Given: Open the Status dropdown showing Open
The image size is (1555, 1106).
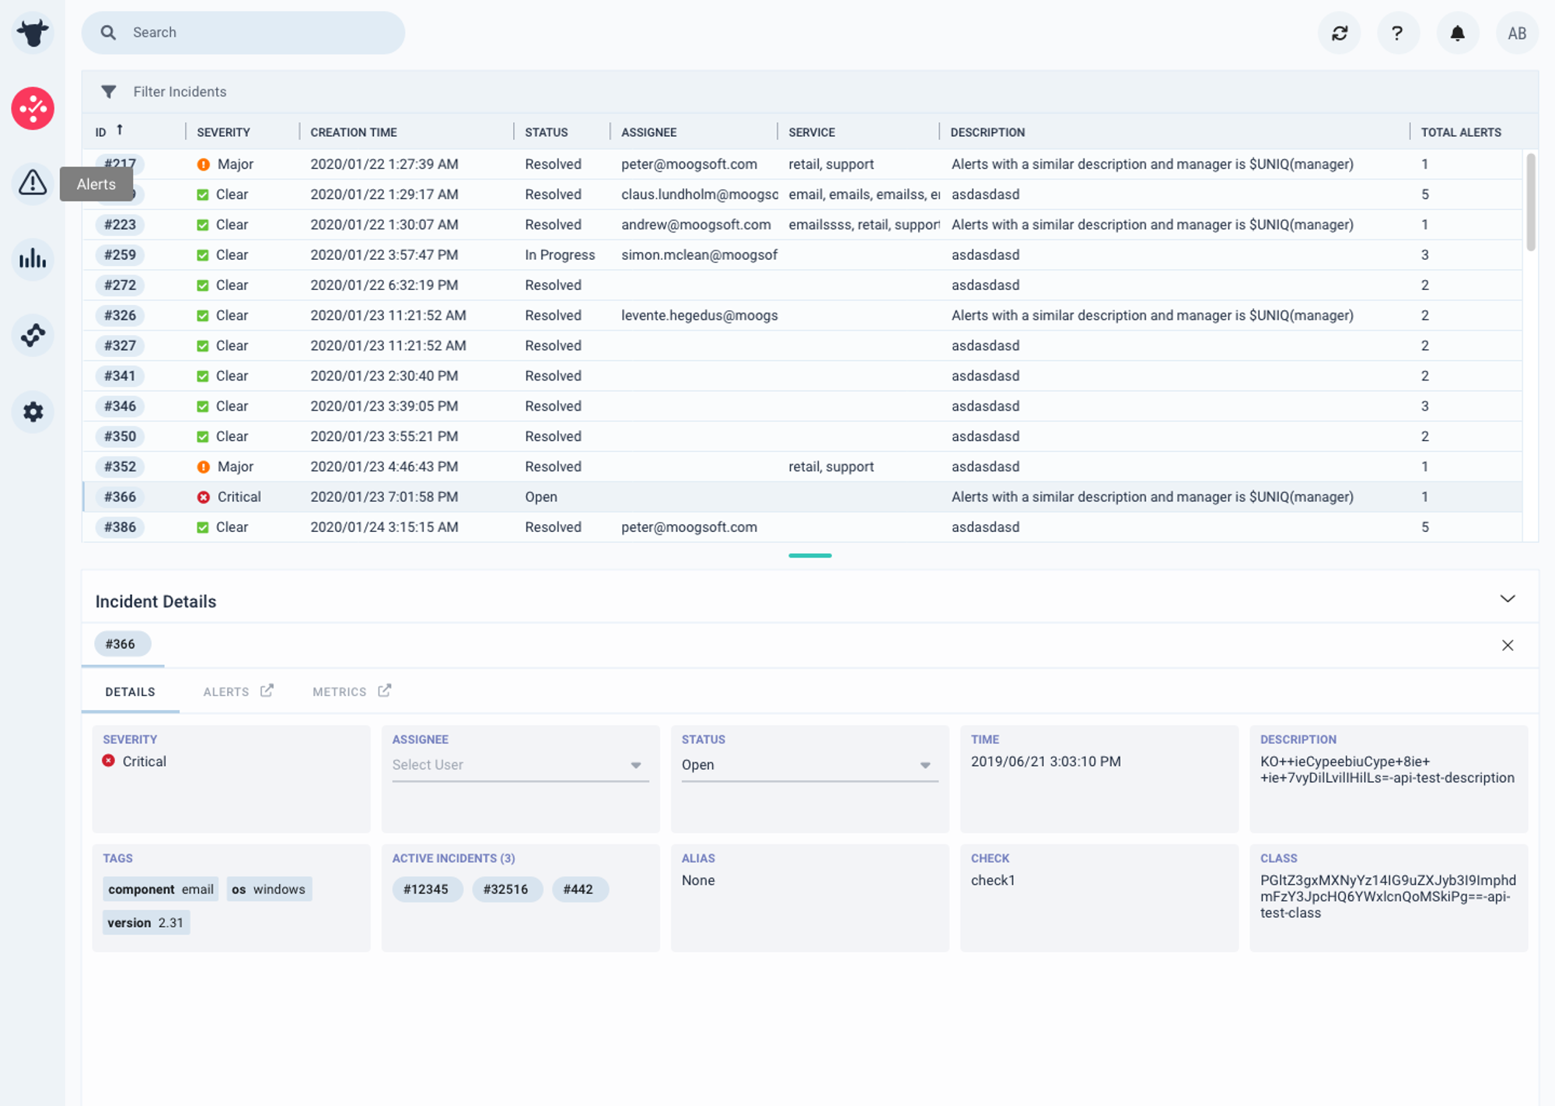Looking at the screenshot, I should point(809,765).
